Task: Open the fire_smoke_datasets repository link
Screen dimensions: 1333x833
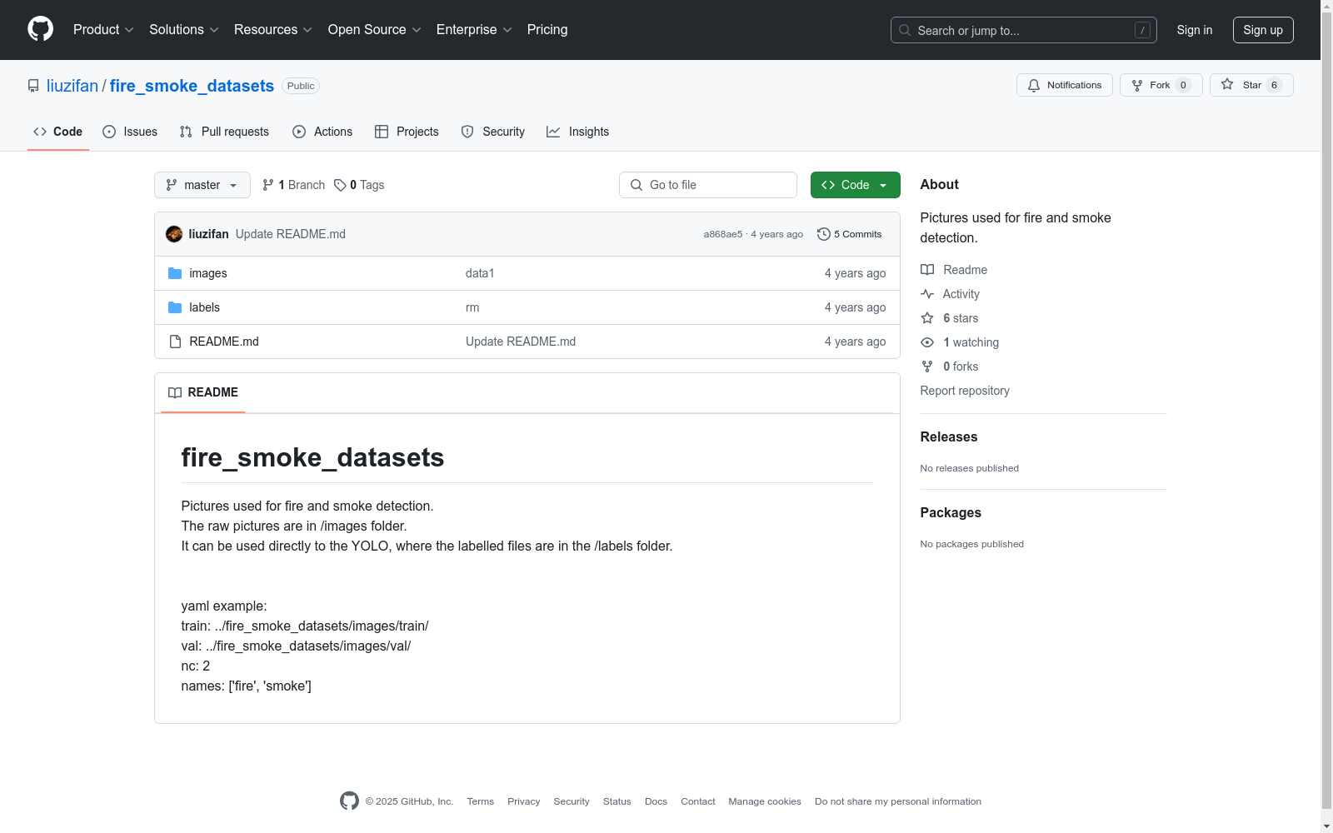Action: 192,86
